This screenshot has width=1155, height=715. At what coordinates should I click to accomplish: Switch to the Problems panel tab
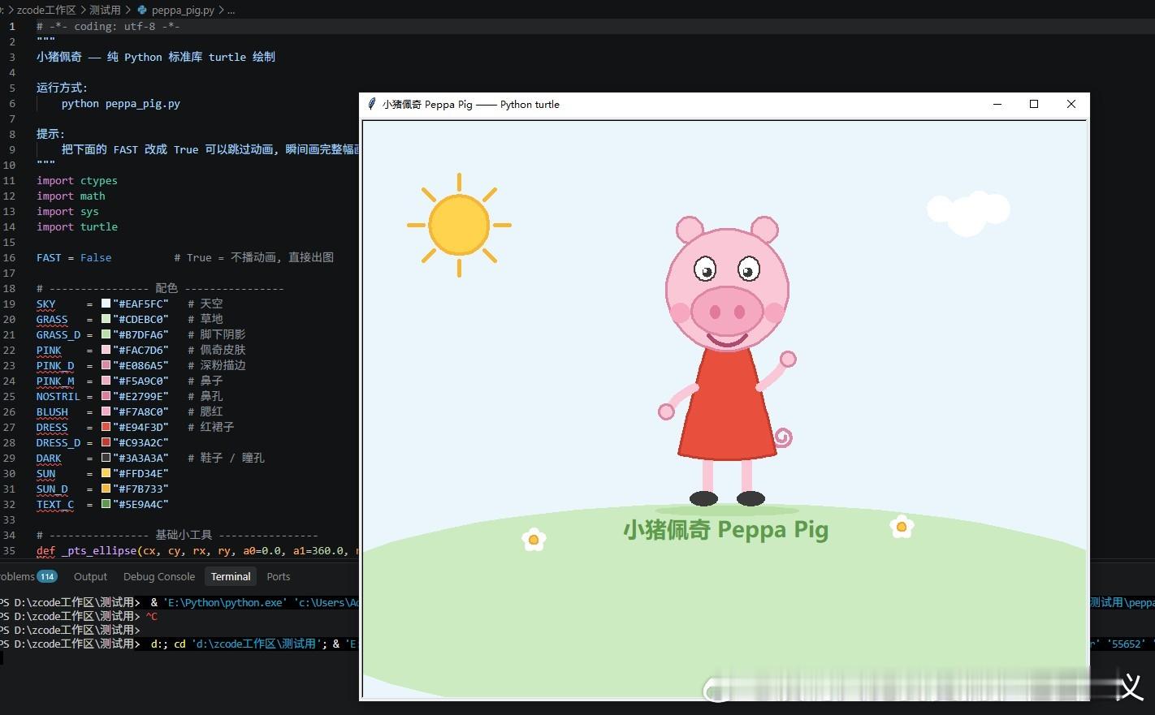click(x=28, y=576)
